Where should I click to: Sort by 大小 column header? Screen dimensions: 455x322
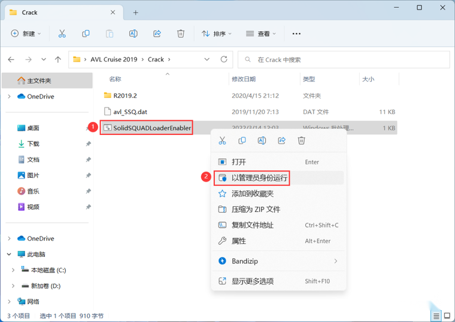[x=368, y=79]
